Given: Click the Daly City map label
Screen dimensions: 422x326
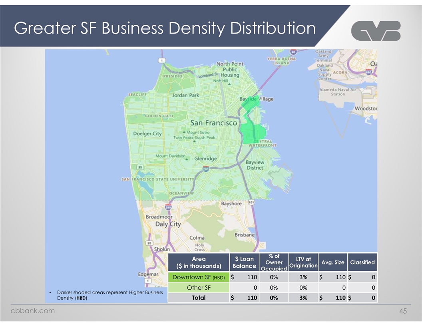Looking at the screenshot, I should pyautogui.click(x=168, y=224).
